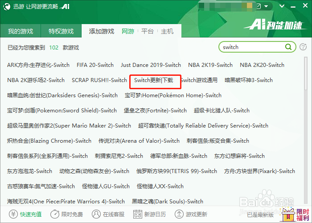Click the yen coin recharge icon
This screenshot has height=223, width=312.
(x=13, y=214)
